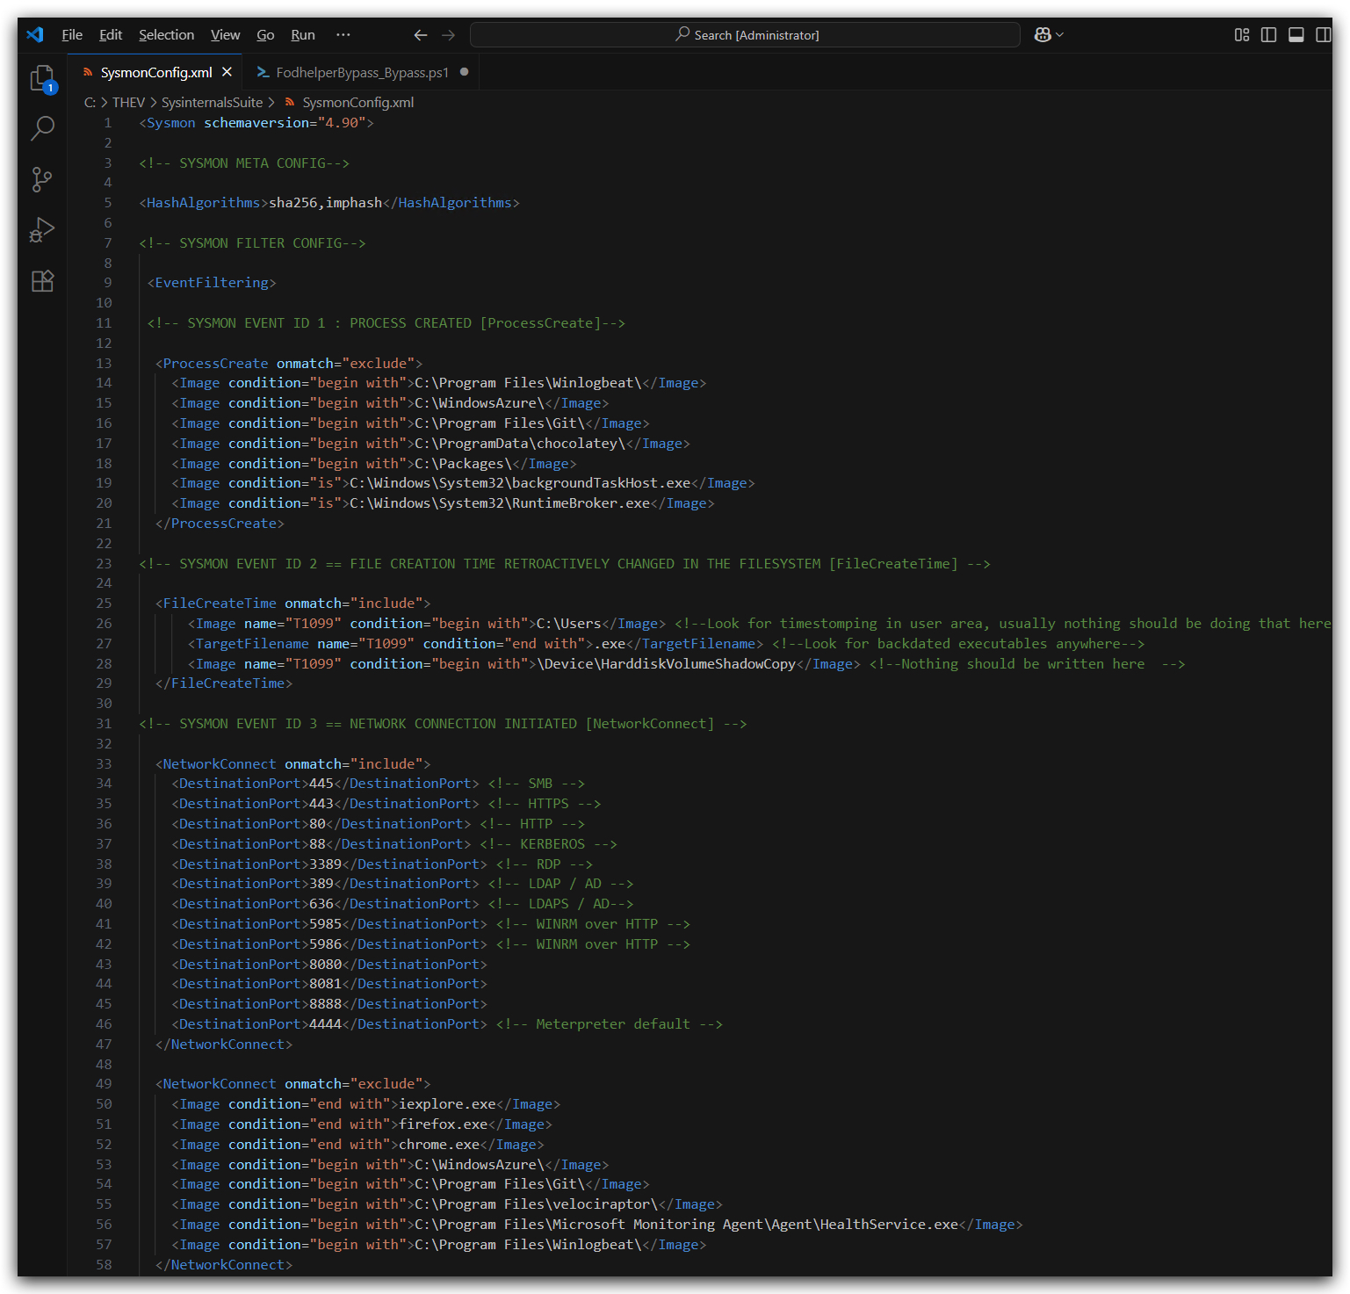Open the Search view in activity bar
This screenshot has height=1294, width=1350.
pos(42,128)
